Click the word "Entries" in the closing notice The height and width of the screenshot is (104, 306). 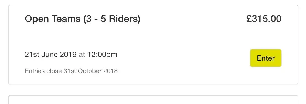(x=35, y=71)
